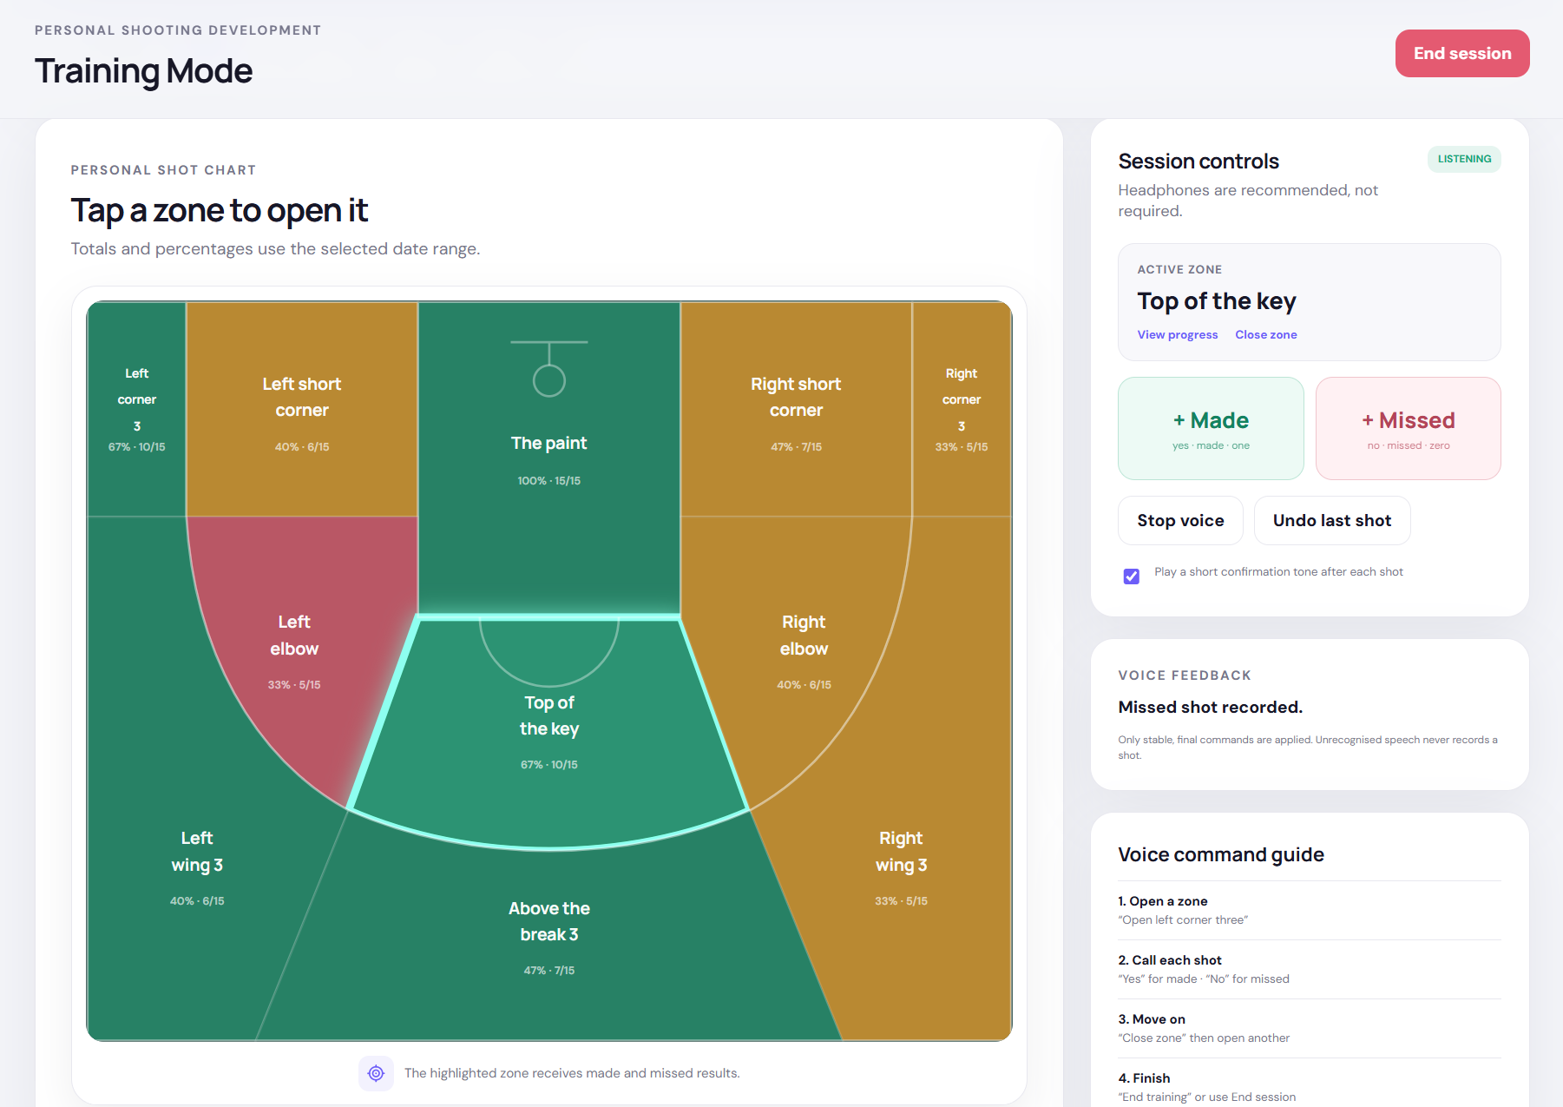Open the Right corner 3 zone
This screenshot has width=1563, height=1107.
962,409
